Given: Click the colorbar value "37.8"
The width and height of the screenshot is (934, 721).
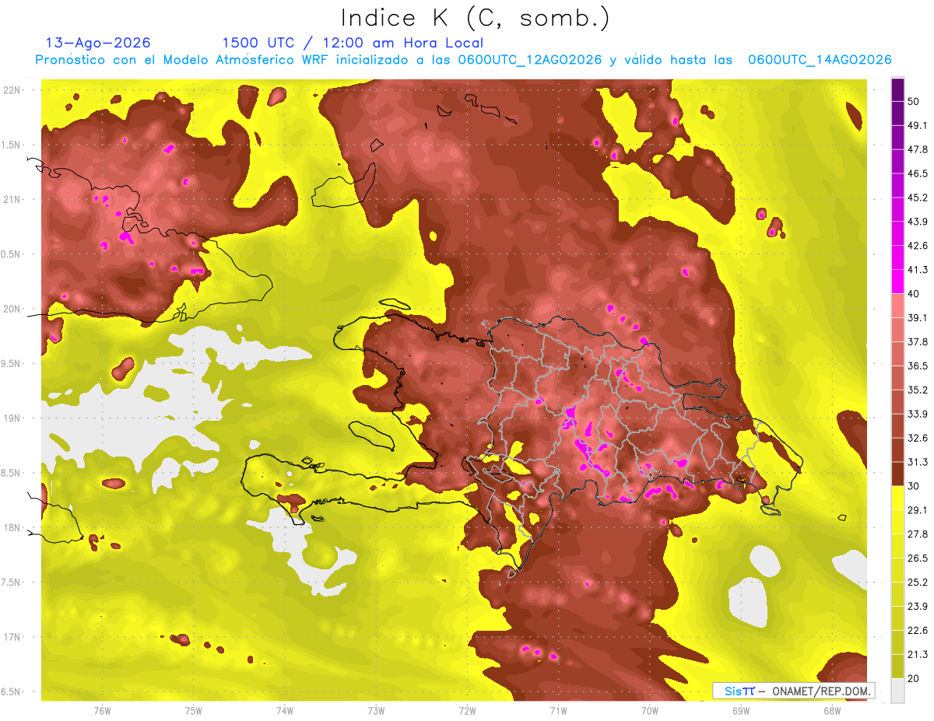Looking at the screenshot, I should point(918,341).
